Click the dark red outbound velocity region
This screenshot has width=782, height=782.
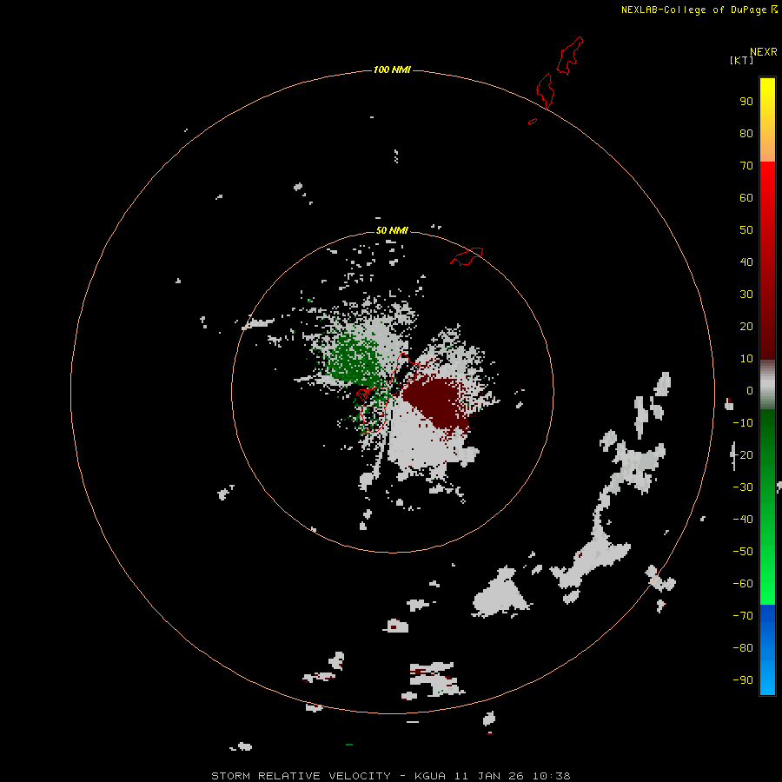tap(436, 401)
